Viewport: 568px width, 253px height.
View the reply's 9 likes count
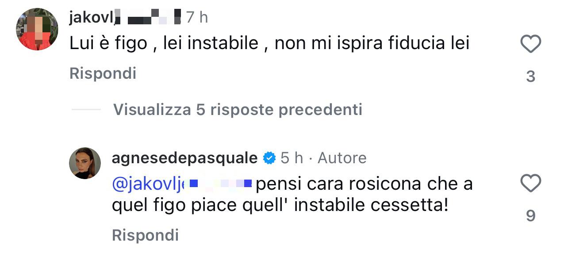click(530, 216)
